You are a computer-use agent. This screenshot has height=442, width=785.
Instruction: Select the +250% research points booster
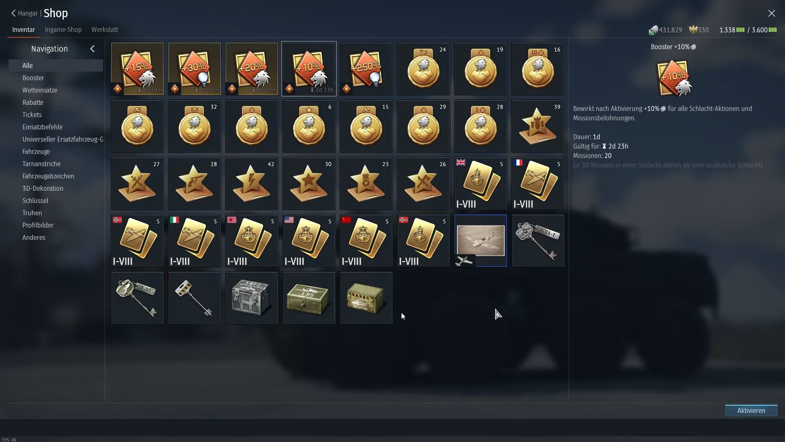pyautogui.click(x=366, y=69)
